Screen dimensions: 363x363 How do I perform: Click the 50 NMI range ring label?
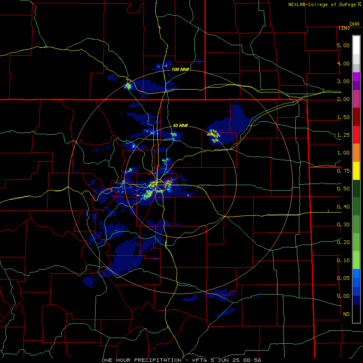(x=180, y=125)
